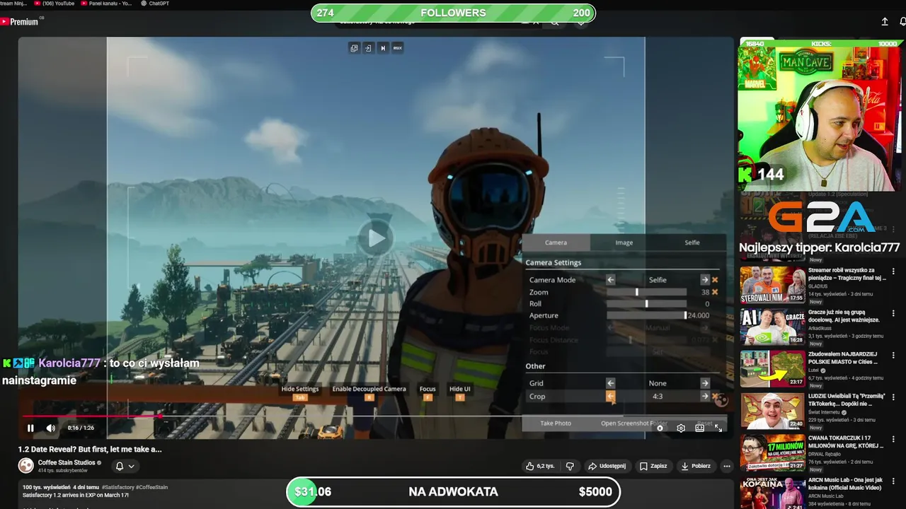Click the Hide UI hint
Image resolution: width=906 pixels, height=509 pixels.
pos(459,392)
